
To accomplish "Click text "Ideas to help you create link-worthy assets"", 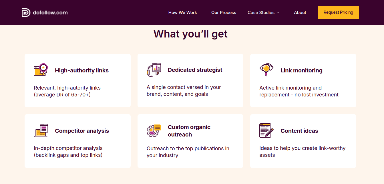I will pyautogui.click(x=302, y=152).
